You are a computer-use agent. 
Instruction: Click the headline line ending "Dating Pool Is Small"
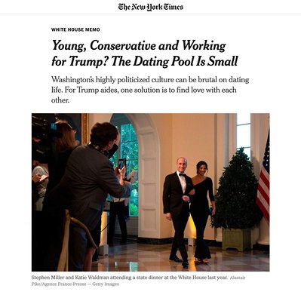(144, 62)
